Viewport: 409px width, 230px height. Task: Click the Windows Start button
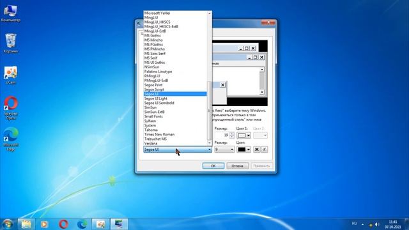pyautogui.click(x=7, y=224)
